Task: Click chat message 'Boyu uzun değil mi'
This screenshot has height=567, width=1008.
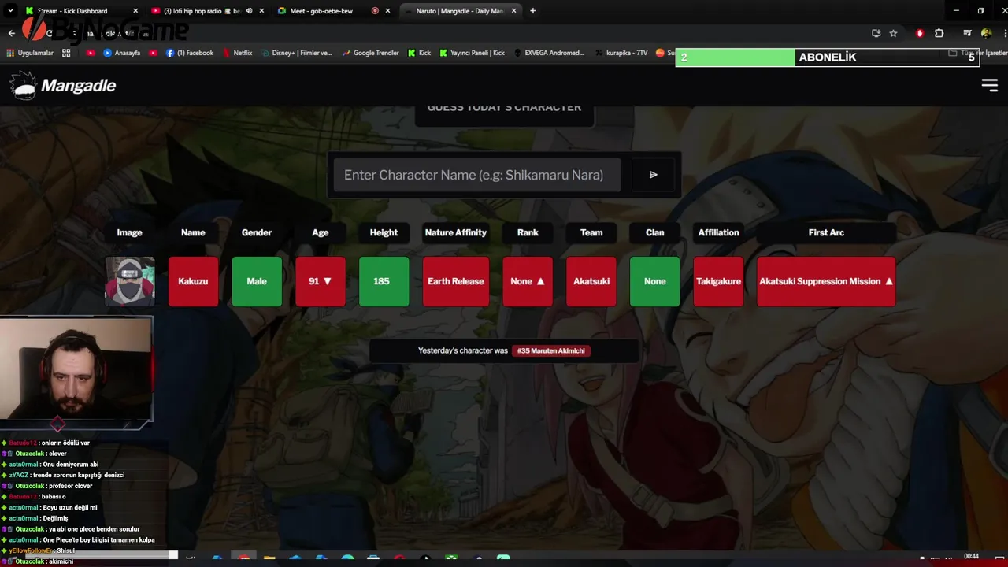Action: pos(70,508)
